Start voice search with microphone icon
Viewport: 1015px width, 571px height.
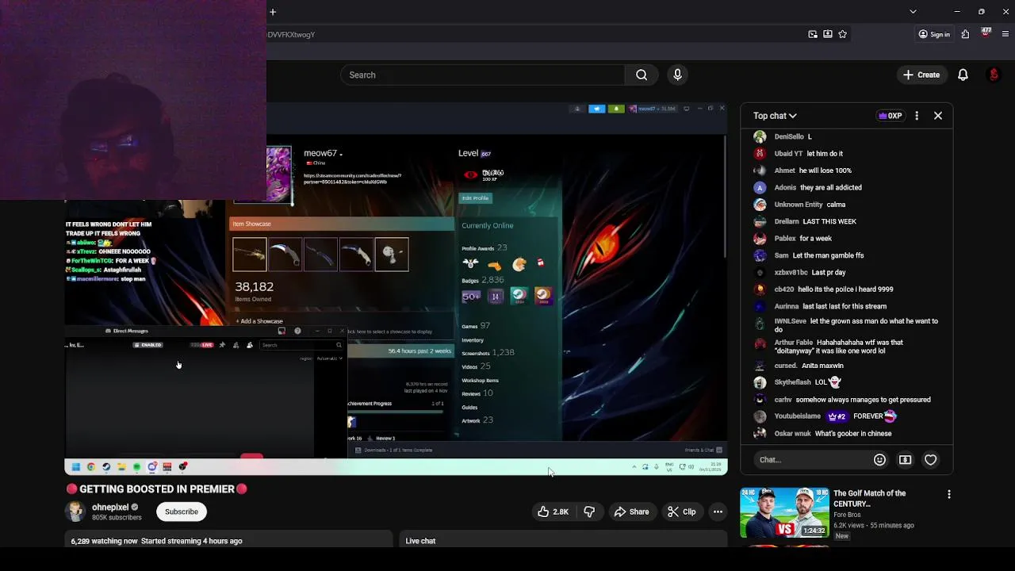pyautogui.click(x=677, y=75)
